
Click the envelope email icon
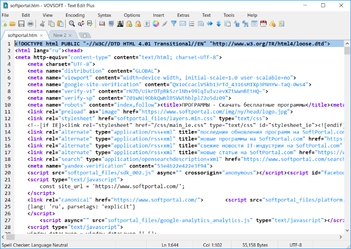tap(183, 23)
